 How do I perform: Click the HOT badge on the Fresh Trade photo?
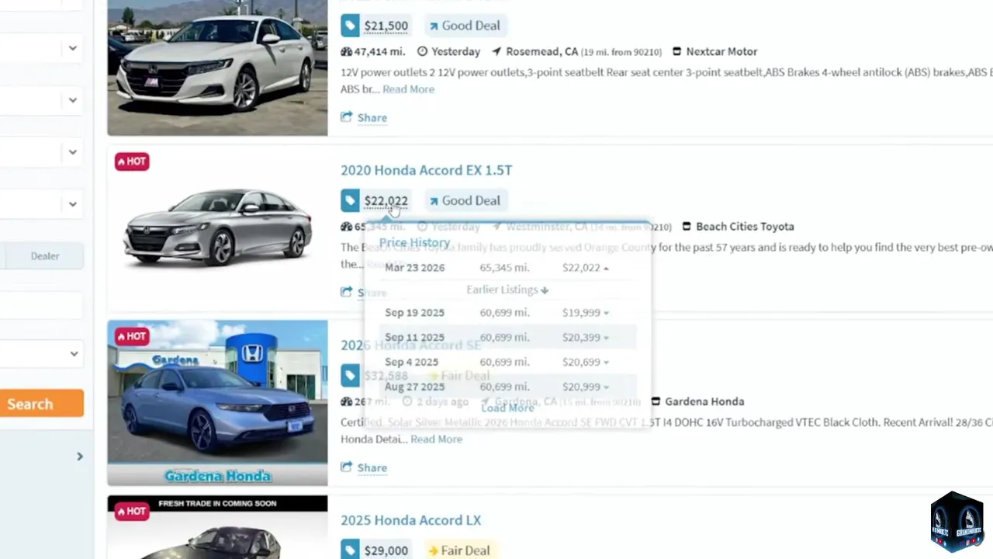click(x=132, y=511)
